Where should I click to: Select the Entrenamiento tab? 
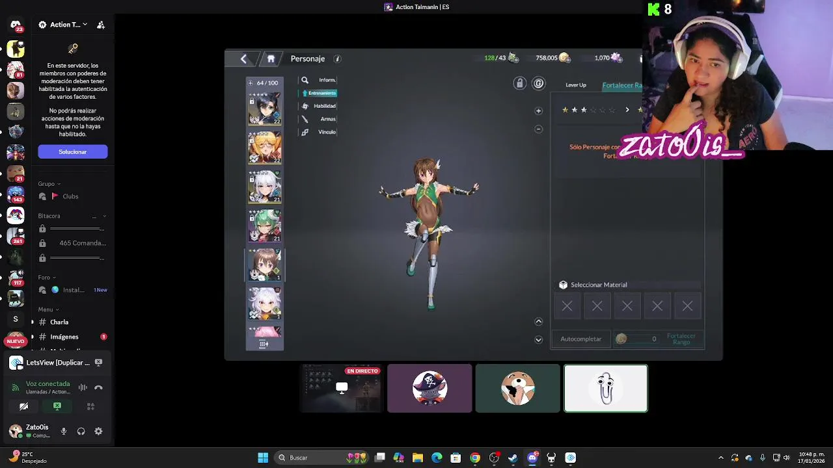point(318,93)
